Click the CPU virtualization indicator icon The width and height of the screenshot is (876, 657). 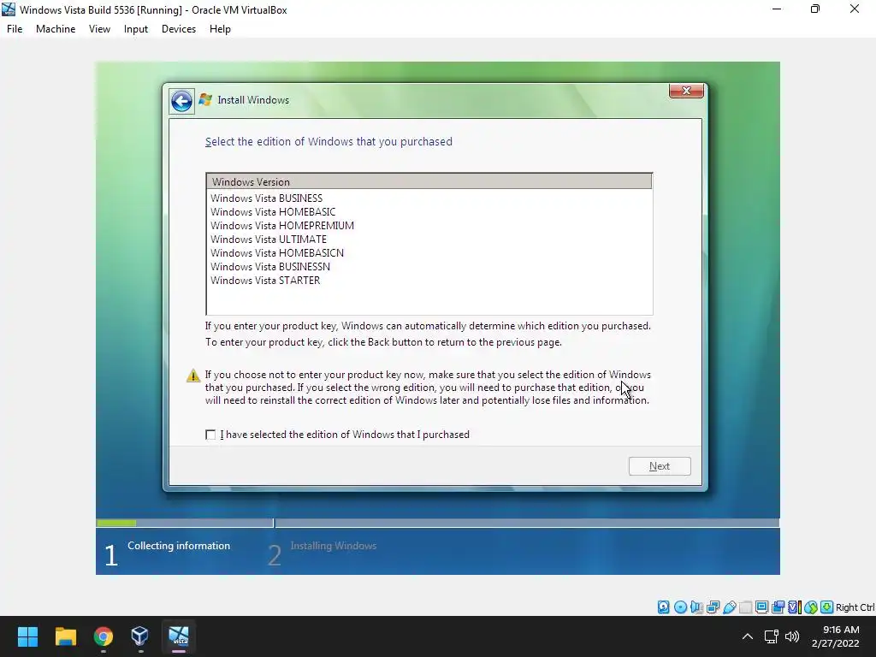(x=795, y=607)
